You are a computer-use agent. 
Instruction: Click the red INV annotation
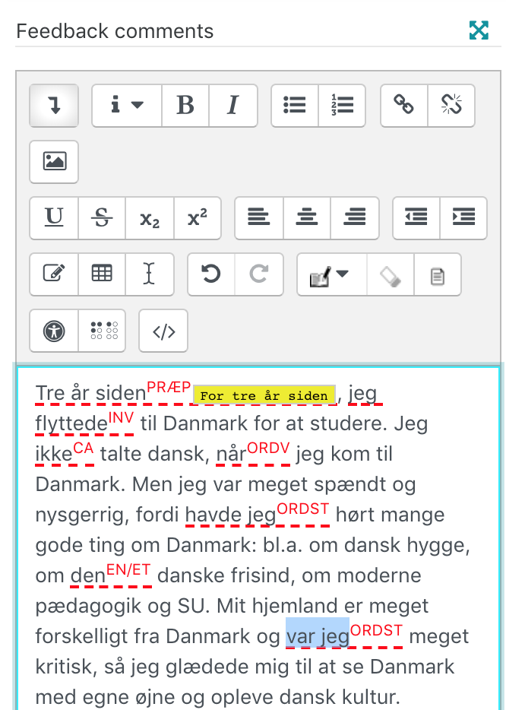point(121,417)
